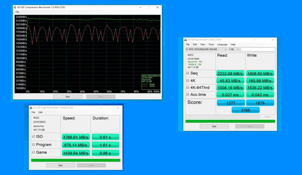Click the green progress bar in Copy-Benchmark

[75, 160]
